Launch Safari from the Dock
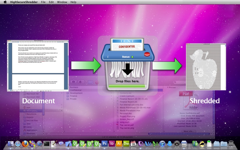The width and height of the screenshot is (240, 150). coord(18,144)
